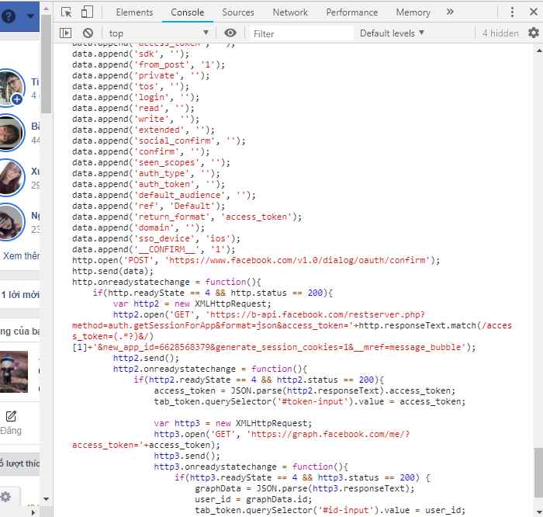
Task: Open the Facebook page settings gear
Action: tap(6, 497)
